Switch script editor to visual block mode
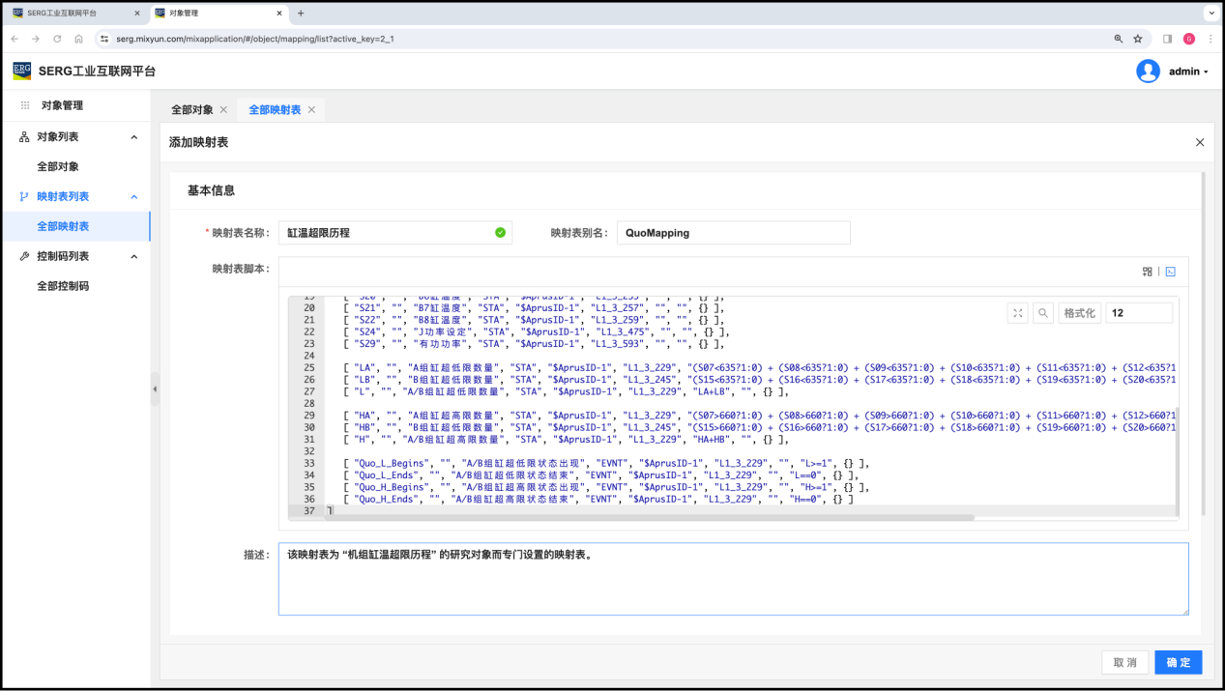 pos(1148,272)
